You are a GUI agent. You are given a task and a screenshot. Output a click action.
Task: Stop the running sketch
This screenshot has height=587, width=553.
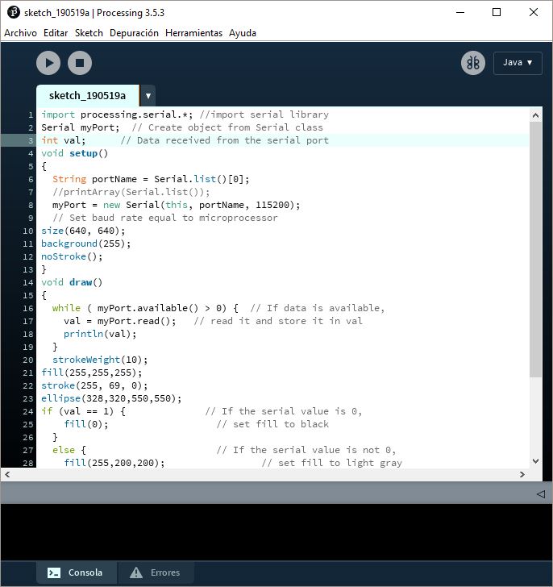tap(80, 63)
